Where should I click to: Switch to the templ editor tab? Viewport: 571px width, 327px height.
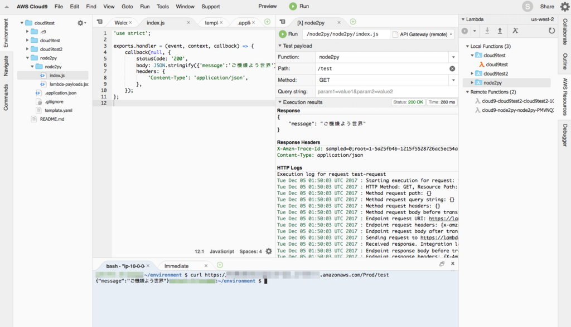pos(211,23)
